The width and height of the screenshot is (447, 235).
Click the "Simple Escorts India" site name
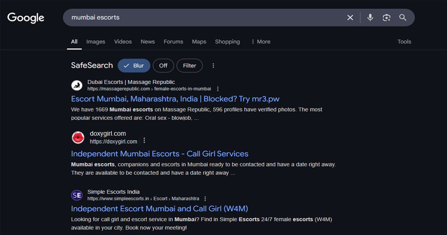pyautogui.click(x=113, y=192)
